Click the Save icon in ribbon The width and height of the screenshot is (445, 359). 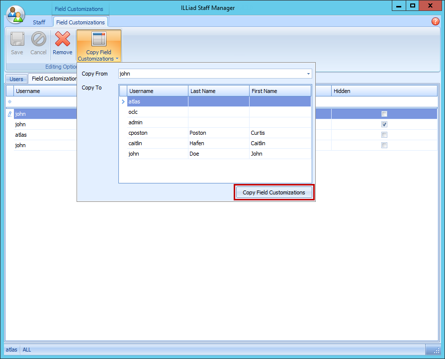pos(17,40)
